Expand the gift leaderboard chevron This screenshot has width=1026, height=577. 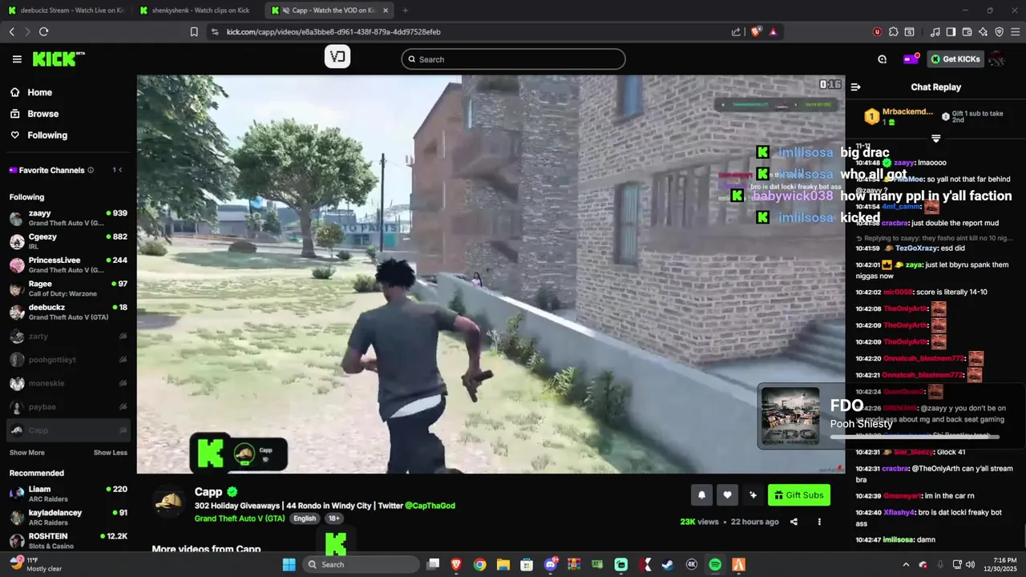[x=935, y=139]
